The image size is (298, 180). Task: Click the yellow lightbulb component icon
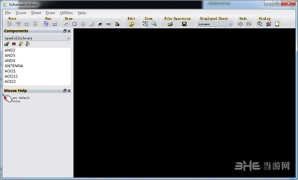coord(21,44)
